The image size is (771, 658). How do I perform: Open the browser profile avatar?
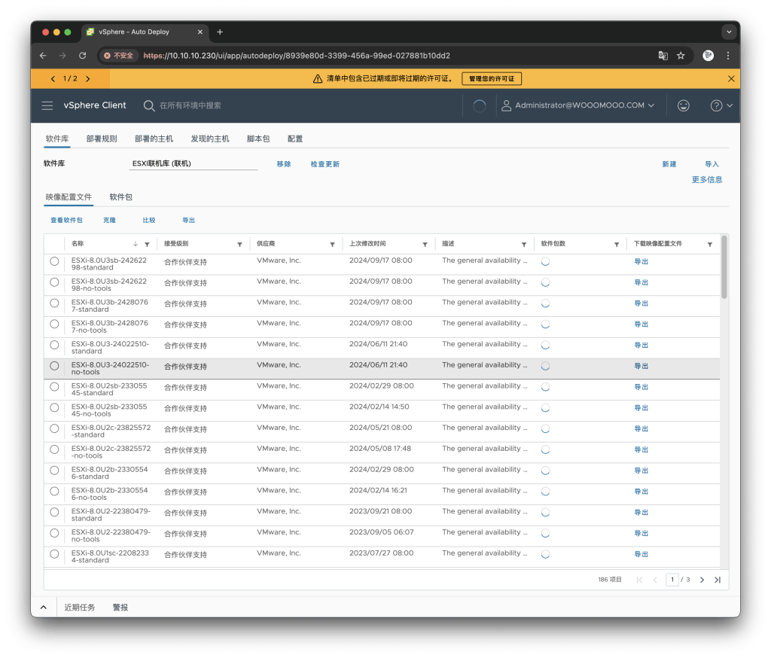[708, 56]
